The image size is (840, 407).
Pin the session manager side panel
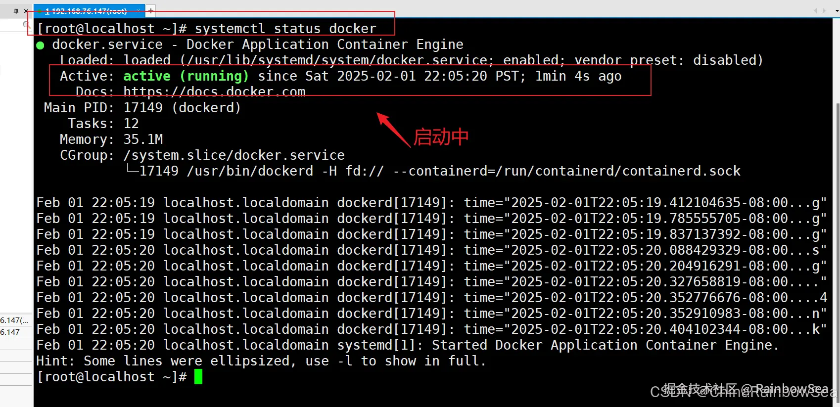coord(16,11)
